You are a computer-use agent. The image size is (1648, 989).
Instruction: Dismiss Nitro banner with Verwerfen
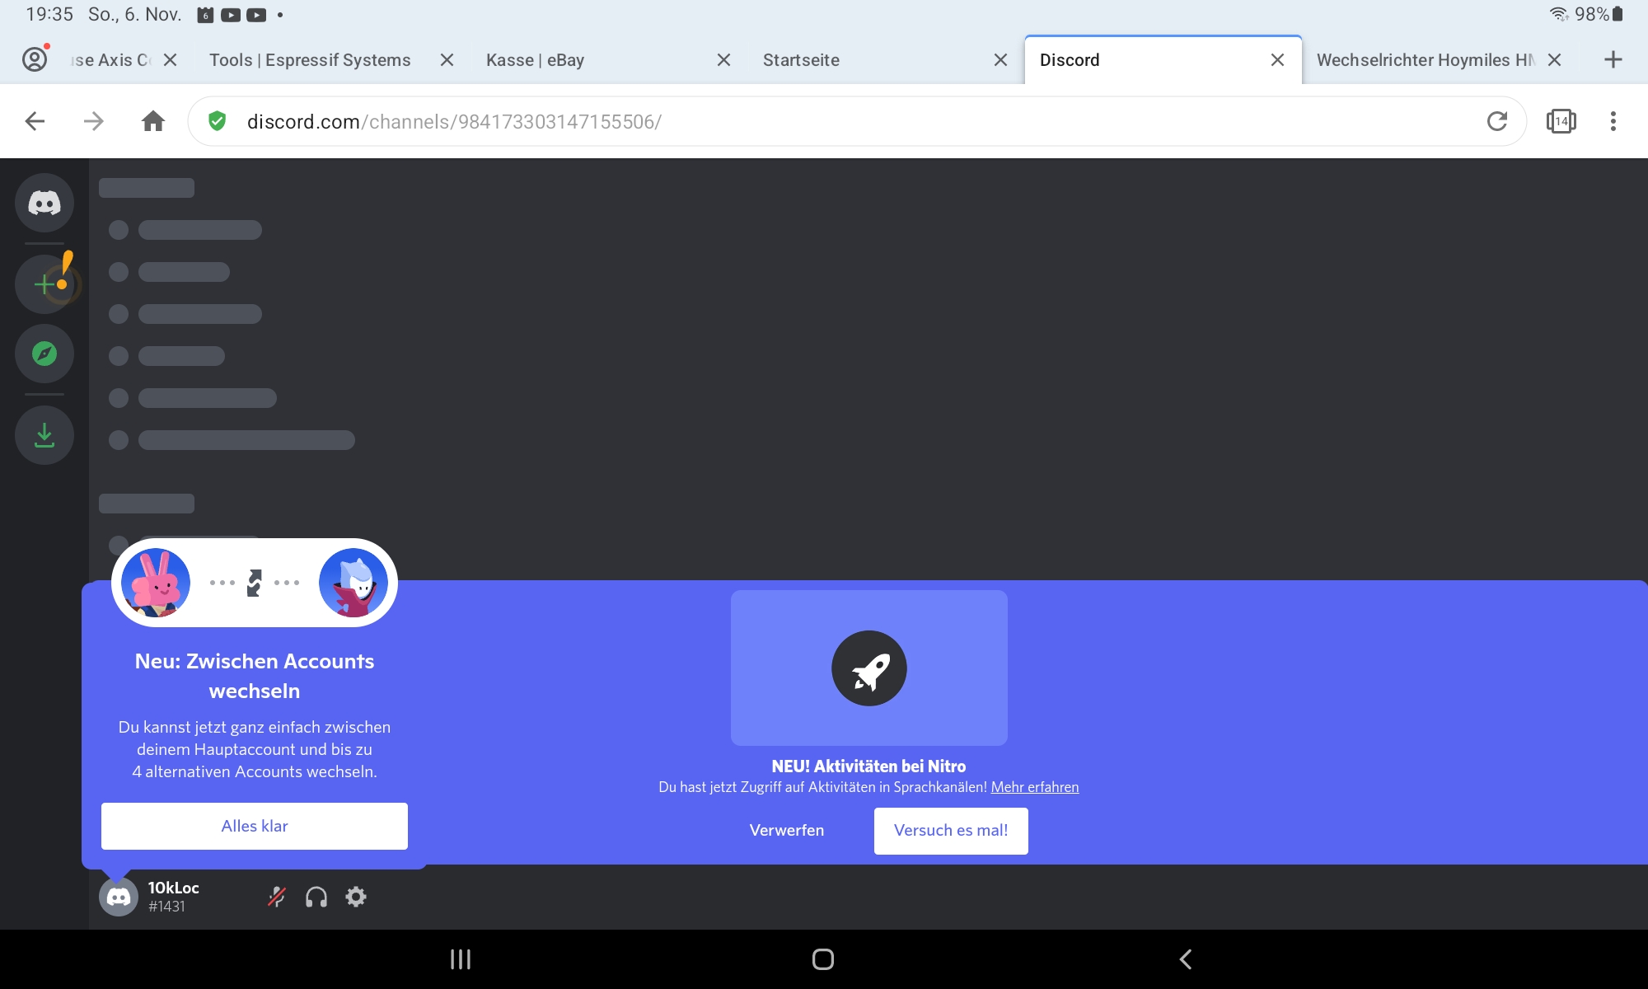click(x=787, y=830)
